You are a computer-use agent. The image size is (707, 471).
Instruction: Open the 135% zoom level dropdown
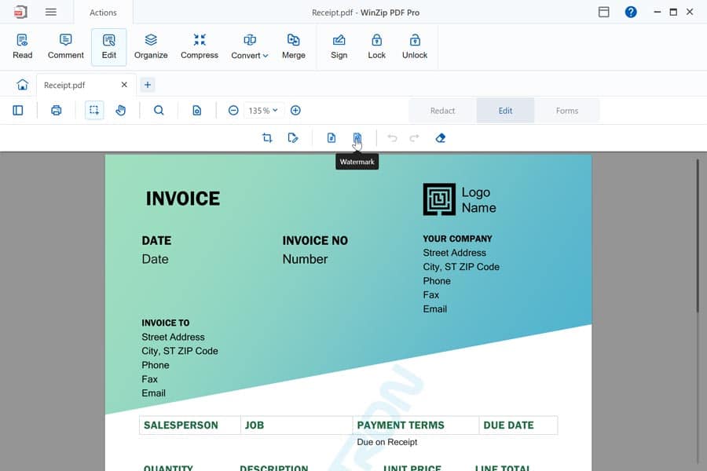tap(263, 111)
